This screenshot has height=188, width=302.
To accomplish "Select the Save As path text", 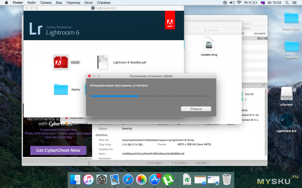I will (158, 140).
